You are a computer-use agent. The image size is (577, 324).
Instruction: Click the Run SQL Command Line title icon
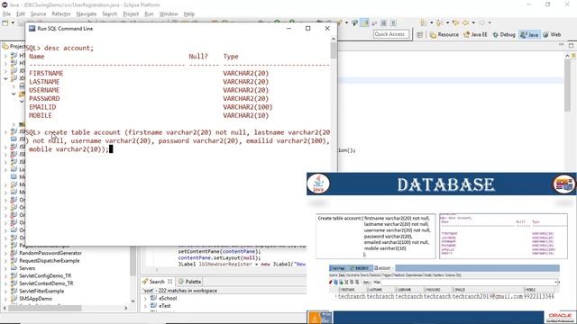tap(32, 28)
